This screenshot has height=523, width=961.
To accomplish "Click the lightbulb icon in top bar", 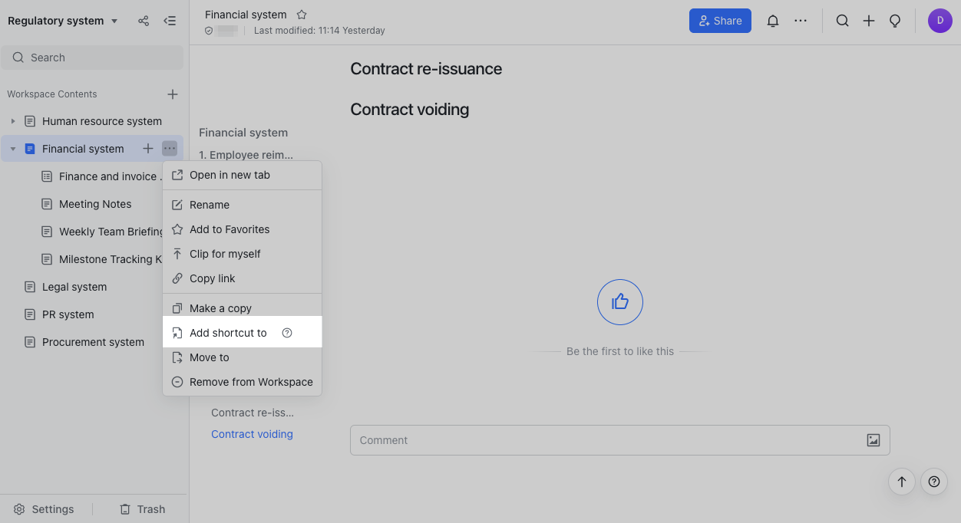I will coord(895,21).
